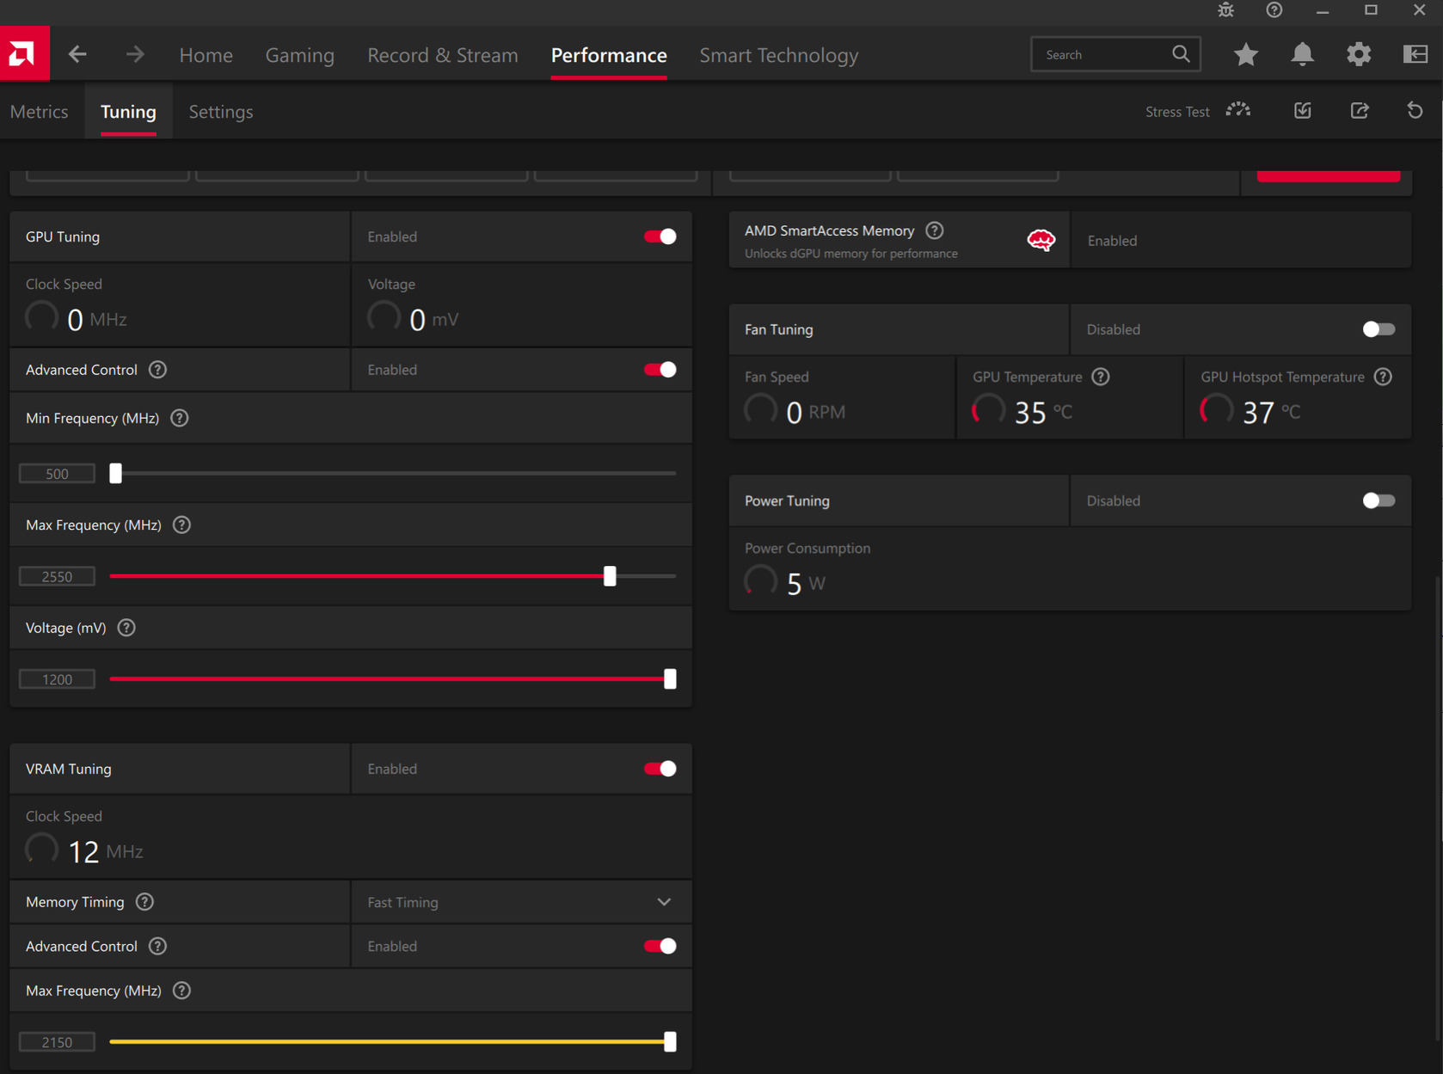The width and height of the screenshot is (1443, 1074).
Task: Open notifications bell
Action: (x=1302, y=54)
